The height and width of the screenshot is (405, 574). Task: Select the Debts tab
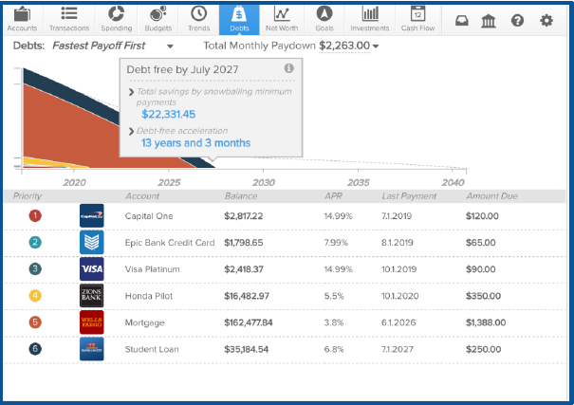(x=239, y=20)
